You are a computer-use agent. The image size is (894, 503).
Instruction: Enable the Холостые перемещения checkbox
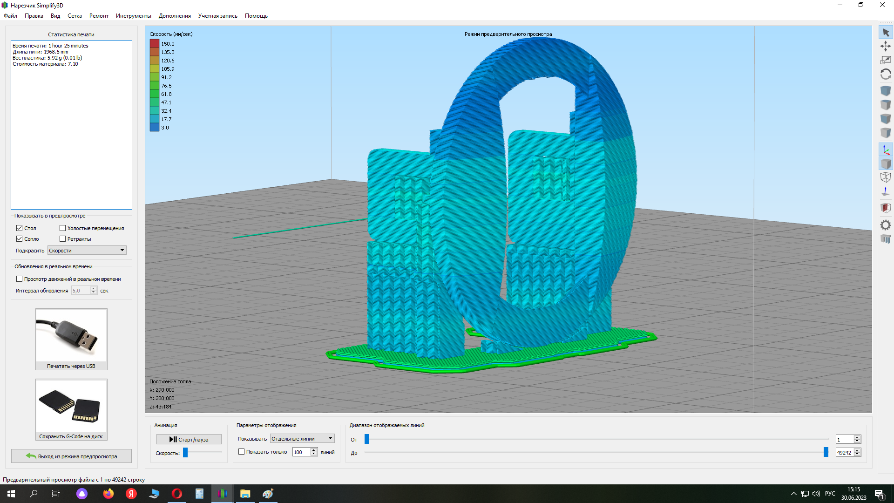(63, 228)
